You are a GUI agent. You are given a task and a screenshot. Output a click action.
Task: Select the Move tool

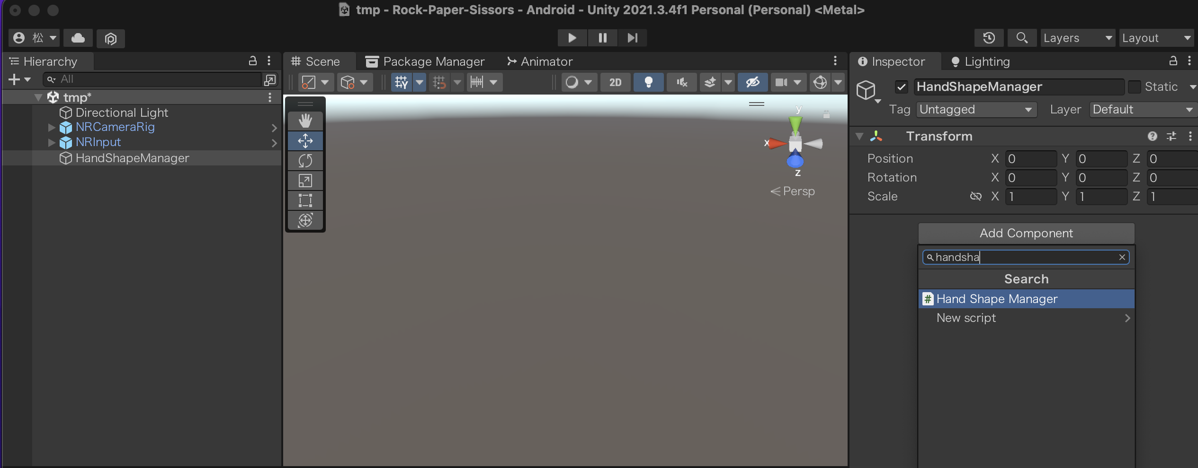(x=305, y=140)
